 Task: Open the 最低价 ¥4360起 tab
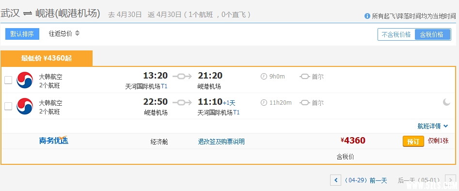(47, 58)
